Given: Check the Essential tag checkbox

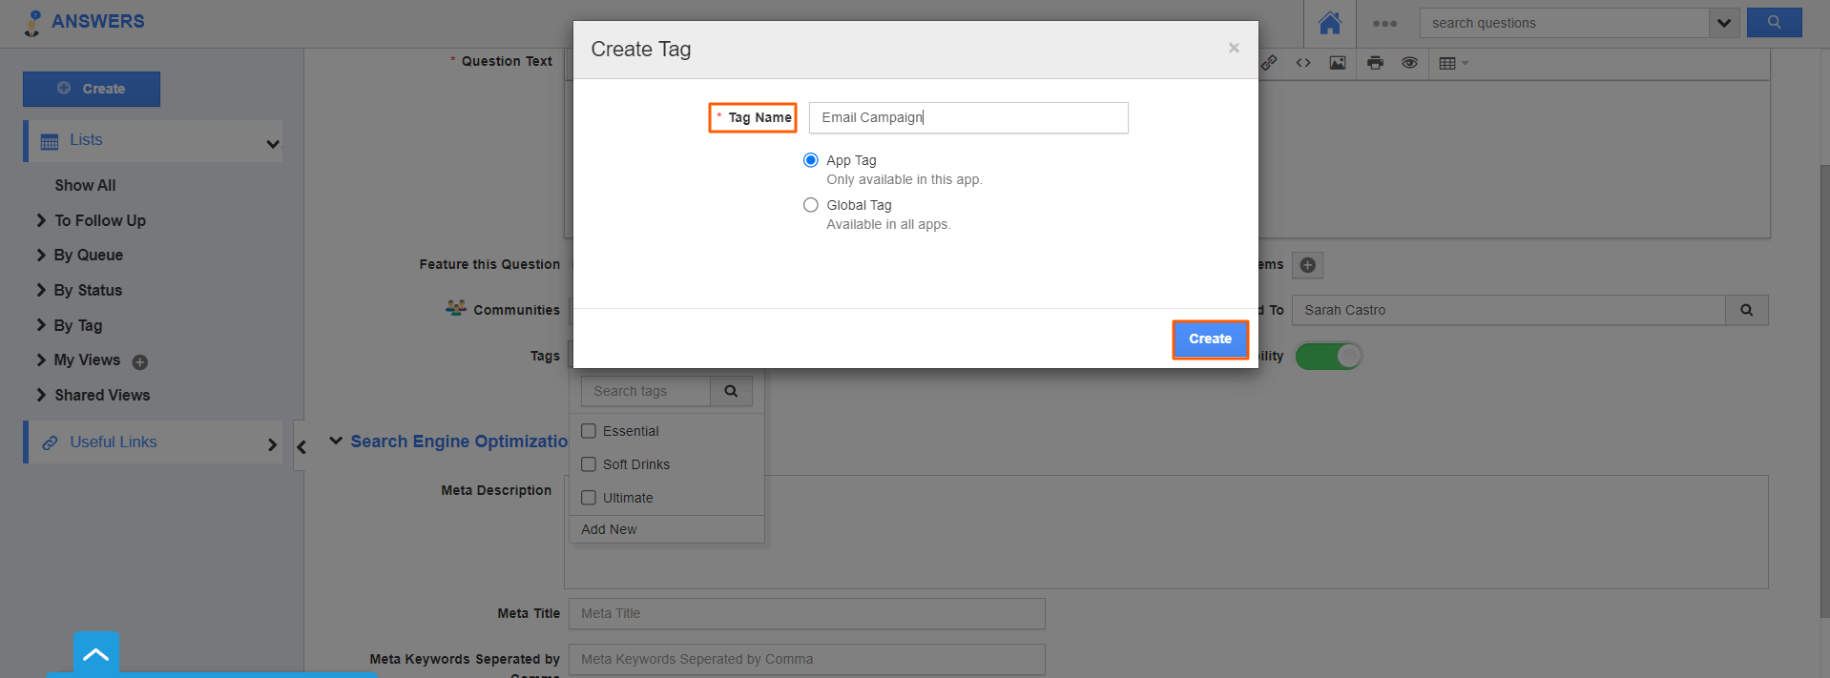Looking at the screenshot, I should (589, 431).
